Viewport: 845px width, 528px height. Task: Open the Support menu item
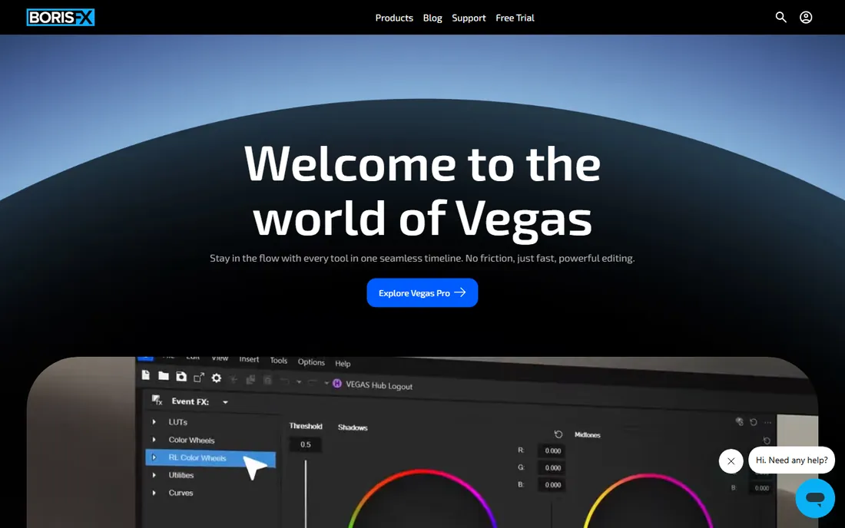[x=469, y=18]
